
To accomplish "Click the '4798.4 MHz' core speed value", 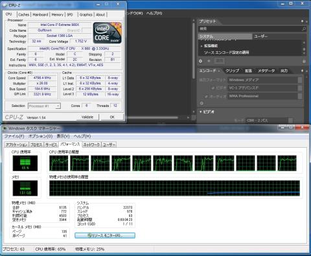I will tap(42, 78).
